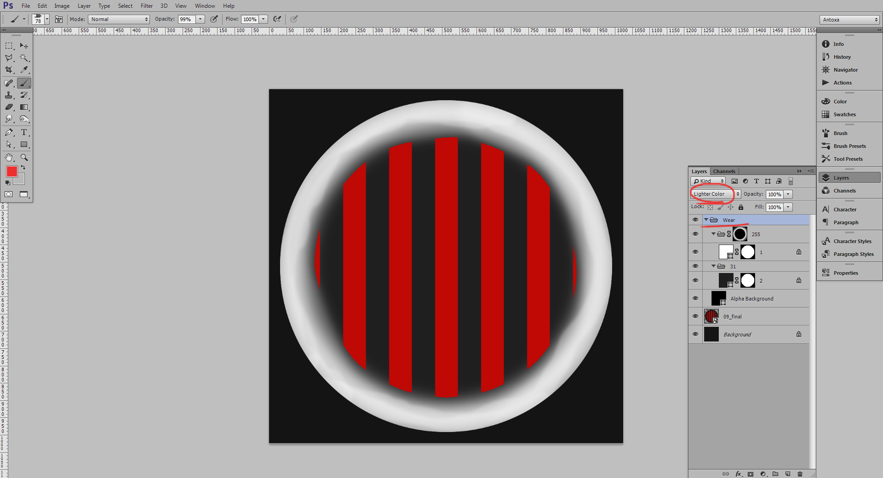Open the Brush Presets panel

tap(849, 146)
